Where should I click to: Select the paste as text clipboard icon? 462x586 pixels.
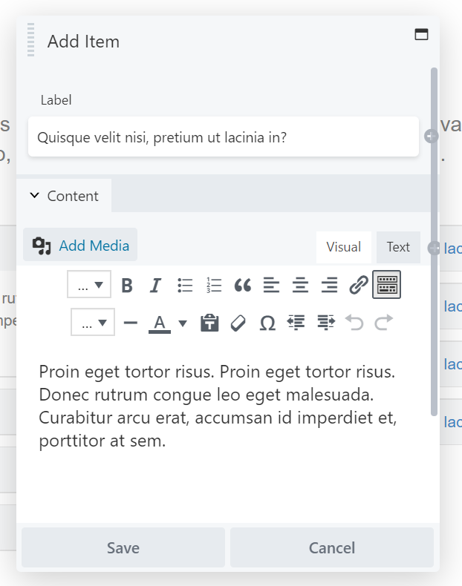[x=209, y=323]
